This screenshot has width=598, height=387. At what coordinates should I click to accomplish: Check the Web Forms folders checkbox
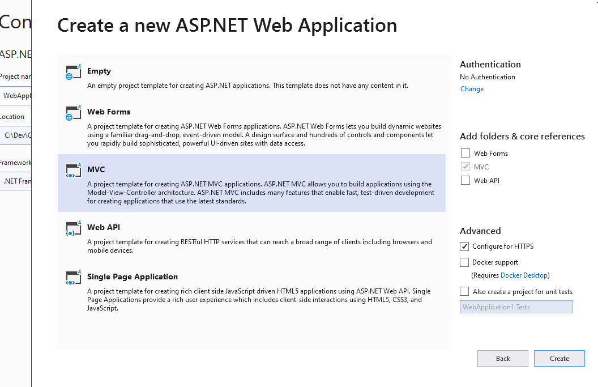click(465, 153)
